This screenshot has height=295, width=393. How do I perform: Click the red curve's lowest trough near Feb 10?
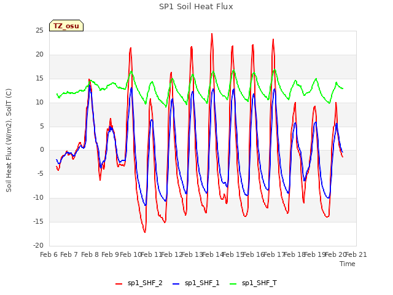[145, 232]
